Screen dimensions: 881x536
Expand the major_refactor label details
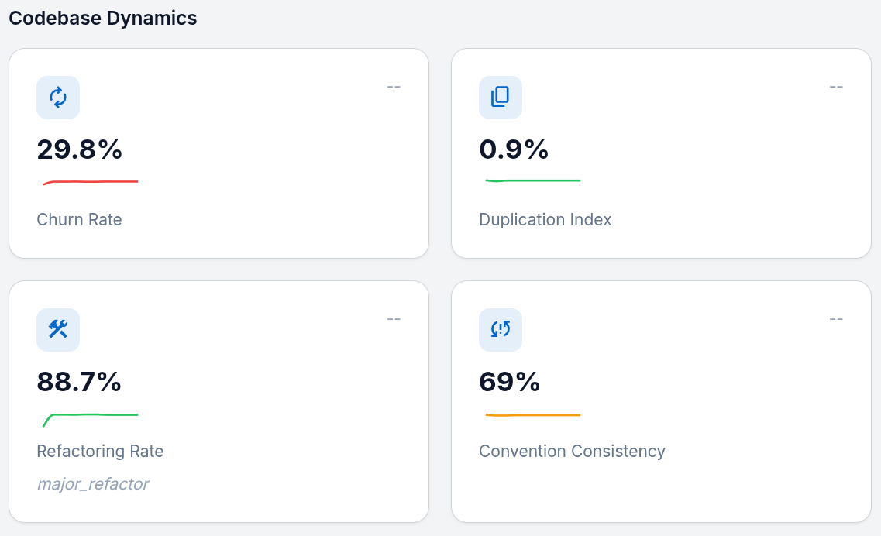point(93,483)
